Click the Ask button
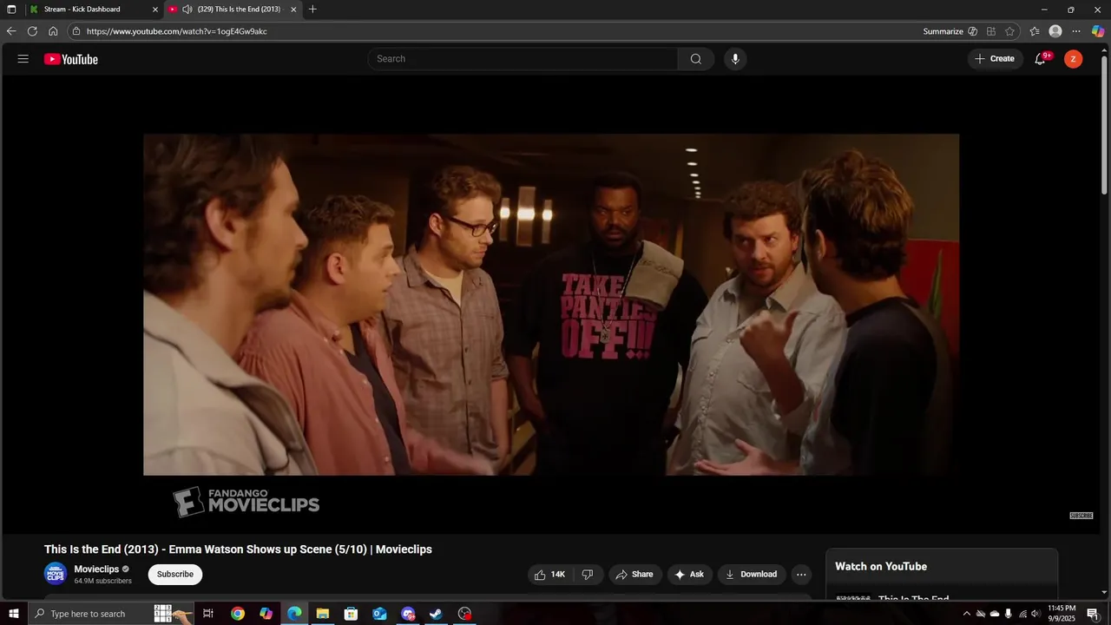Viewport: 1111px width, 625px height. [x=690, y=574]
